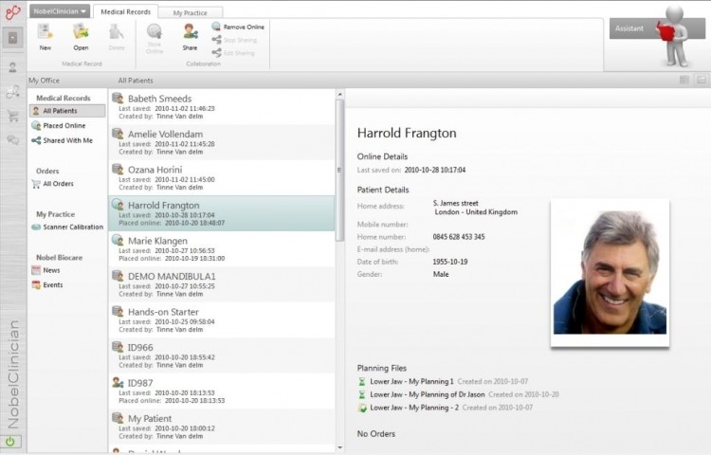Click Remove Online in Collaboration group
This screenshot has height=455, width=711.
tap(238, 27)
